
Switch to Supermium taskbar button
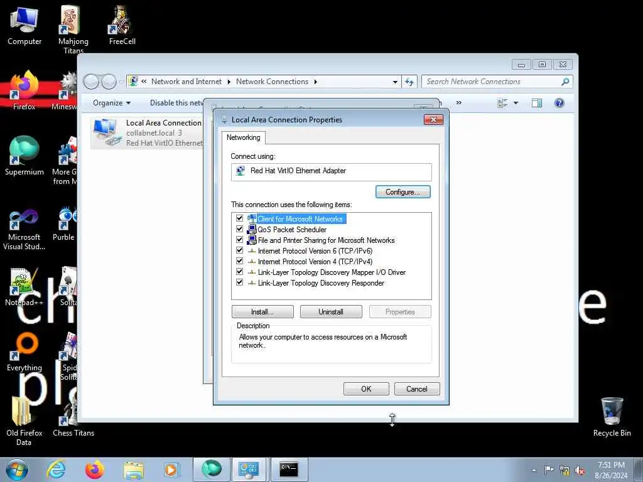click(x=212, y=469)
